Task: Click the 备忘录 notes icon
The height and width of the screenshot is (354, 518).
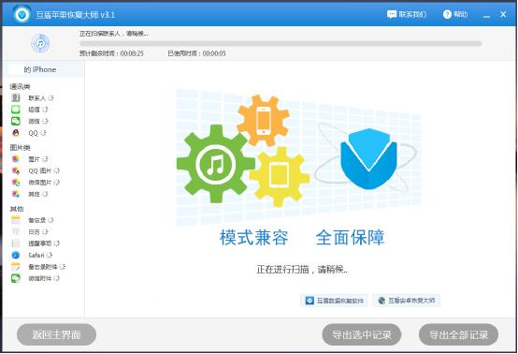Action: tap(16, 220)
